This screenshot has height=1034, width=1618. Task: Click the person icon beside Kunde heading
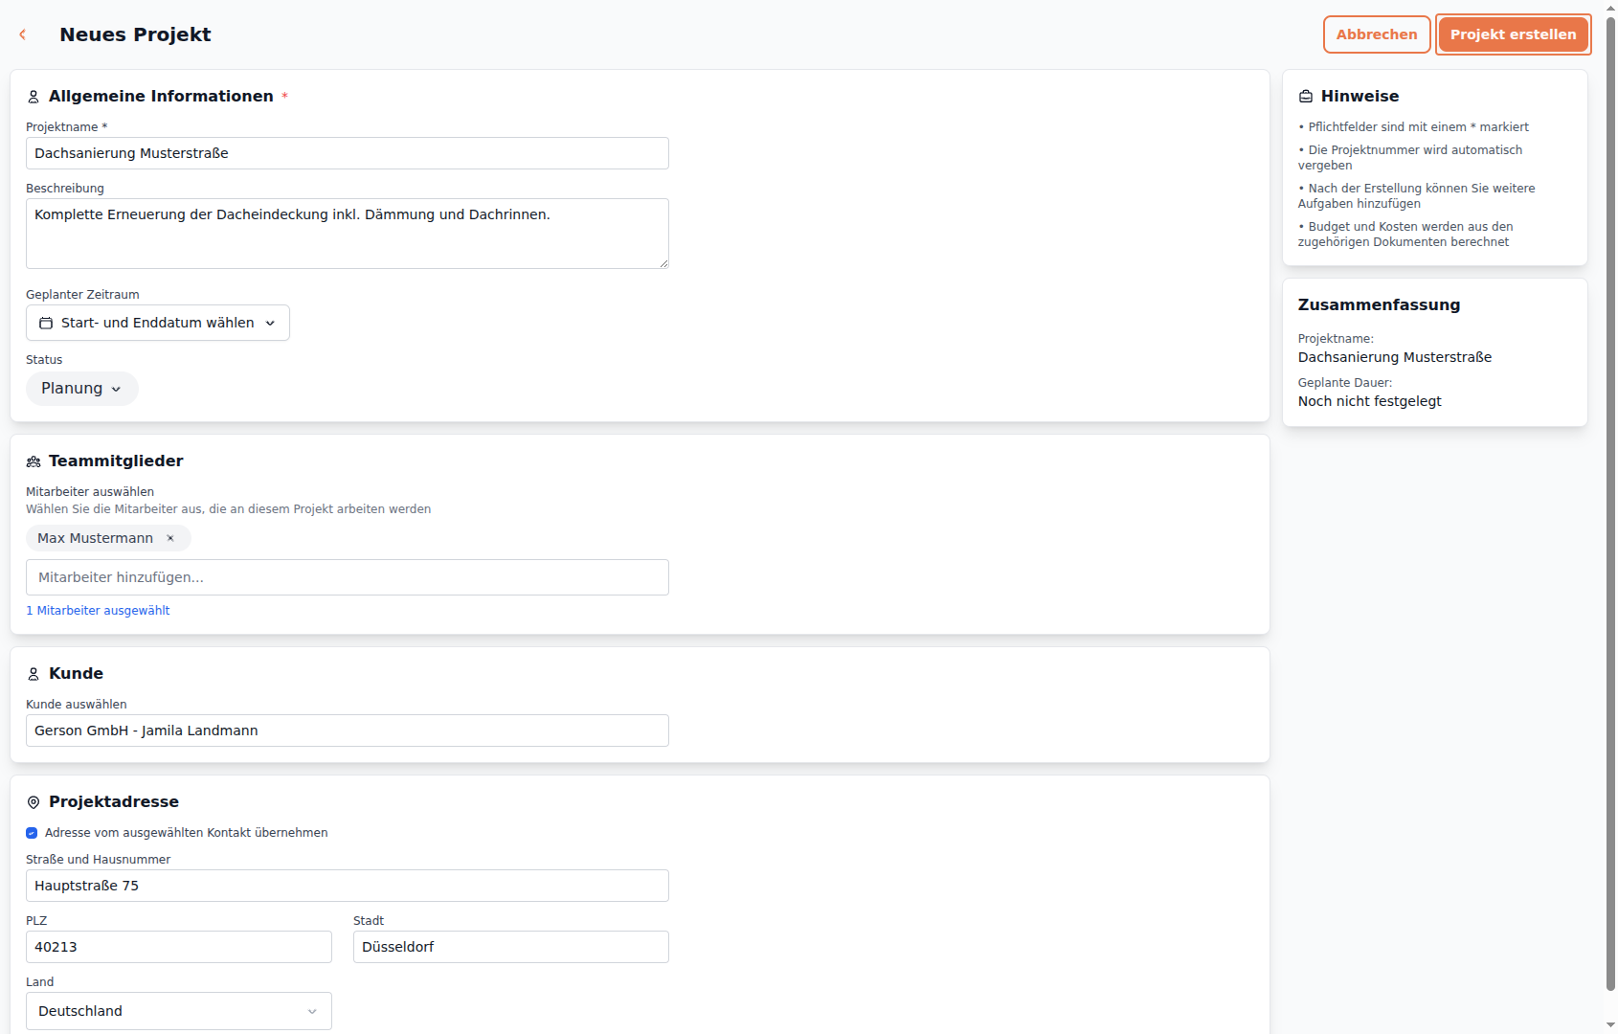click(x=34, y=674)
